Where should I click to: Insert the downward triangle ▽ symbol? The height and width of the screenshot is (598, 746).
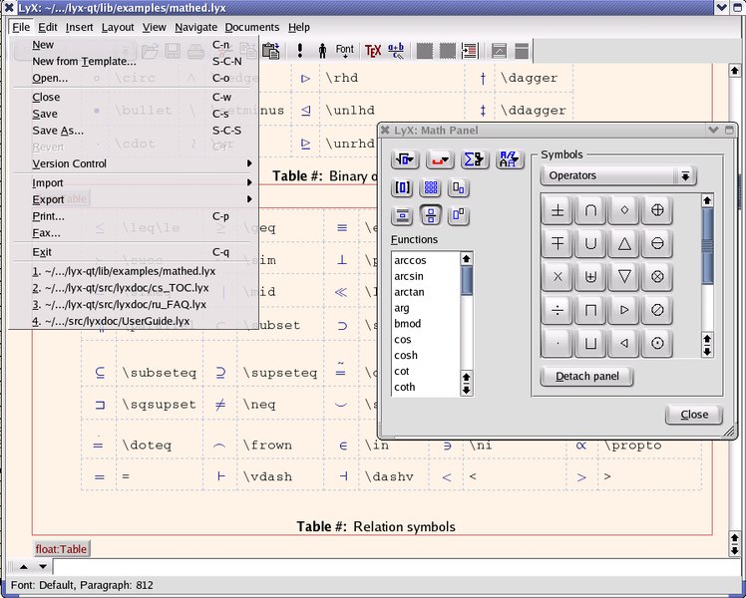pos(623,276)
